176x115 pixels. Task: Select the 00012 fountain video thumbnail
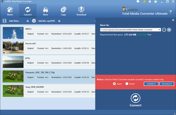(x=13, y=33)
